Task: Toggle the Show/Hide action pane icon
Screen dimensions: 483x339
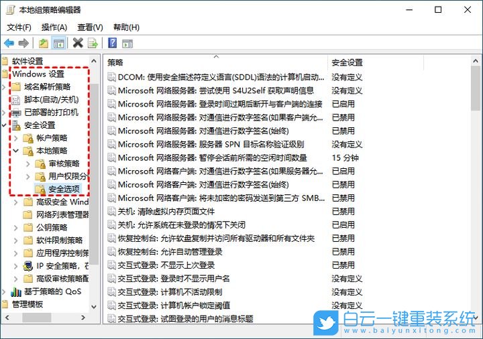Action: tap(127, 44)
